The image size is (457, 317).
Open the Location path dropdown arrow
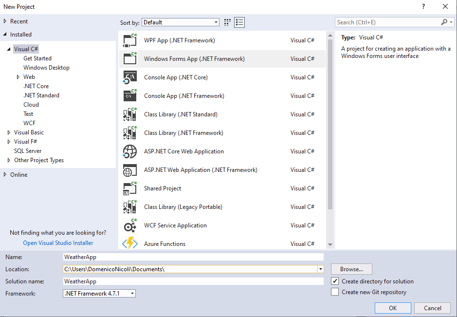pos(321,269)
